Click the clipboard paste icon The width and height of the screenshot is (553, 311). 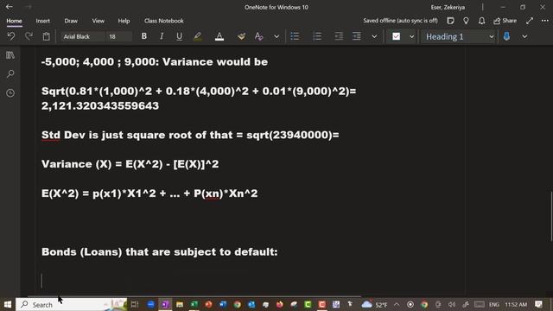click(x=46, y=36)
